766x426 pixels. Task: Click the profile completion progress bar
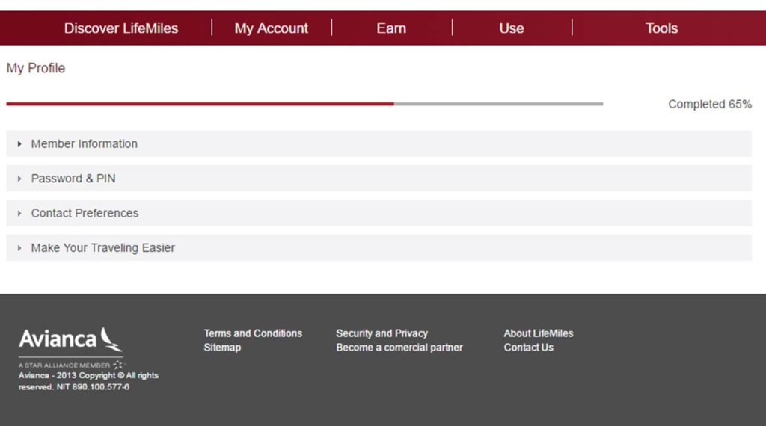pyautogui.click(x=305, y=104)
